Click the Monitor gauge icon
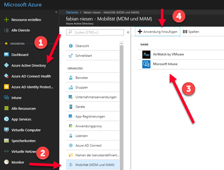 point(7,162)
